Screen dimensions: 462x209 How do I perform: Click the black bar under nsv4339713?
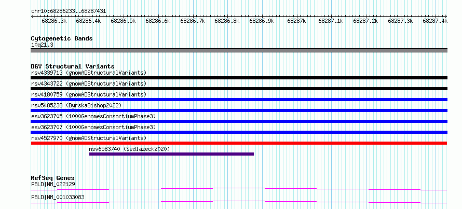tap(239, 78)
